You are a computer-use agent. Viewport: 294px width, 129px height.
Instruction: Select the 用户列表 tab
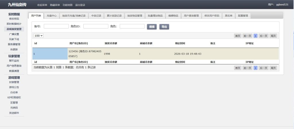36,16
